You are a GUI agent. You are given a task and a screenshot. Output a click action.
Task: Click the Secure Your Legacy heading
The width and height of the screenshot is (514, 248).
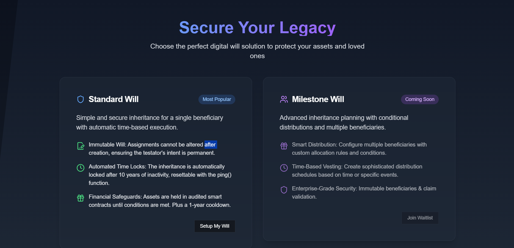tap(257, 28)
